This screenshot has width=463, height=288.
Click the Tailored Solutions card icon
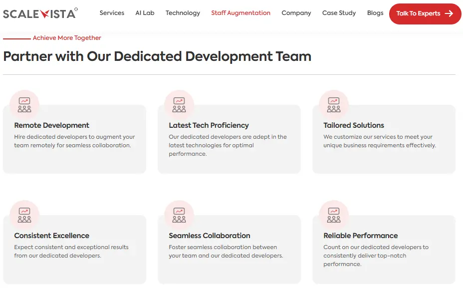(334, 105)
